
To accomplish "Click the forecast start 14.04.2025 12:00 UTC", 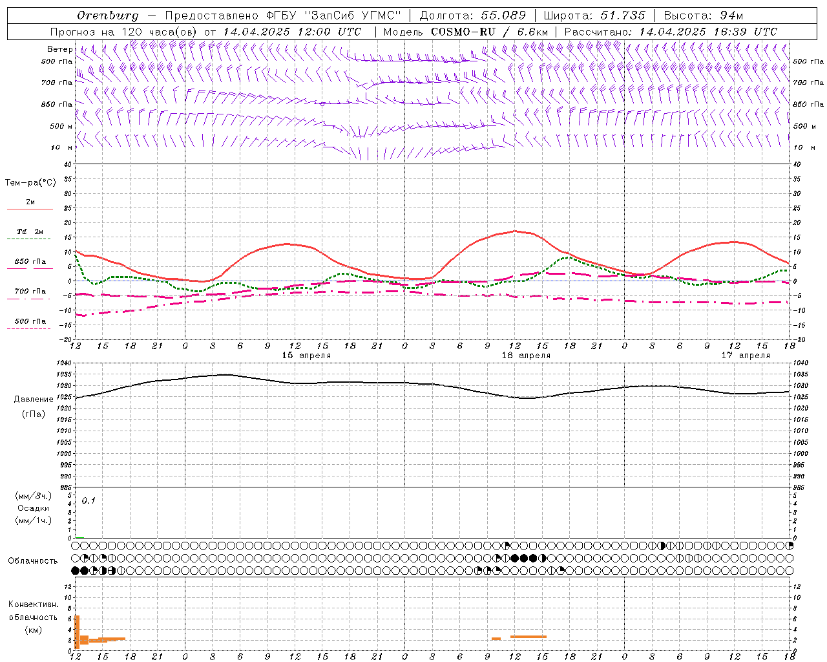I will (x=292, y=32).
